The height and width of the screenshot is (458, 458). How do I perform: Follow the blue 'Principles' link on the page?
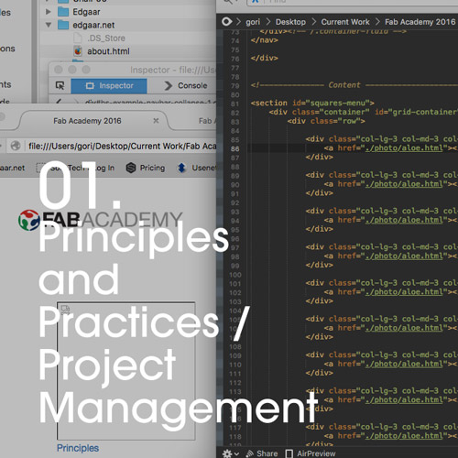click(78, 448)
